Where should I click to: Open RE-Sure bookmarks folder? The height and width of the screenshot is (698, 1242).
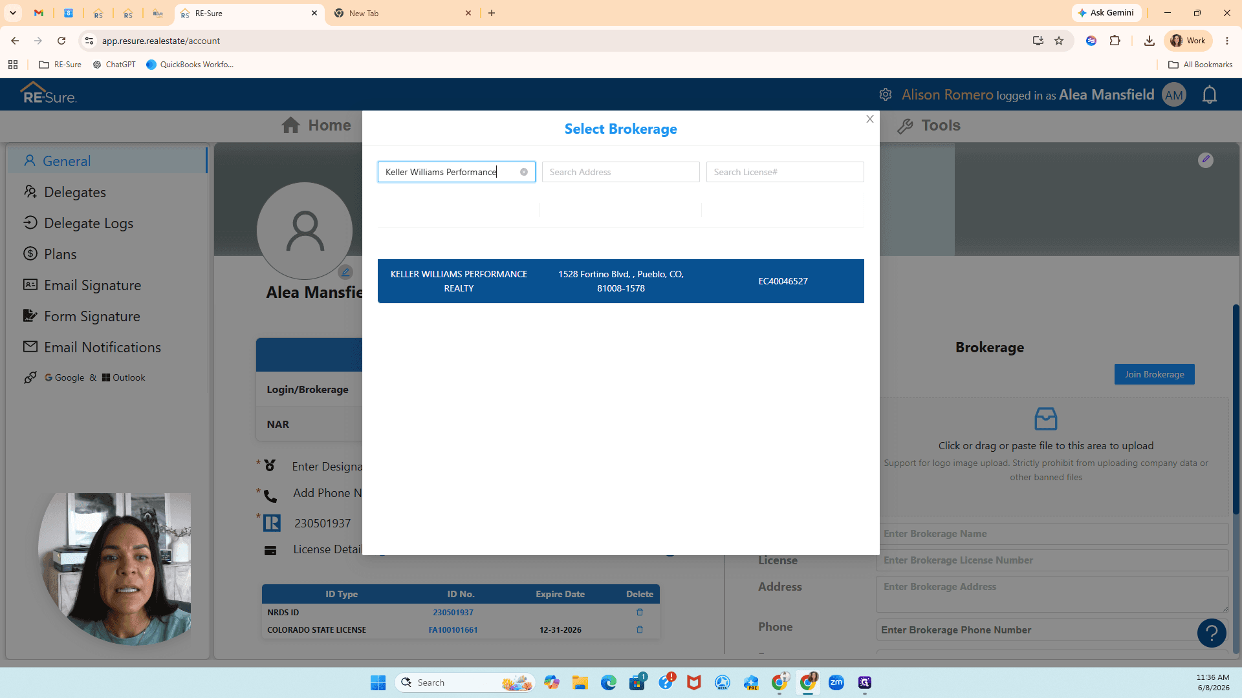pos(60,65)
